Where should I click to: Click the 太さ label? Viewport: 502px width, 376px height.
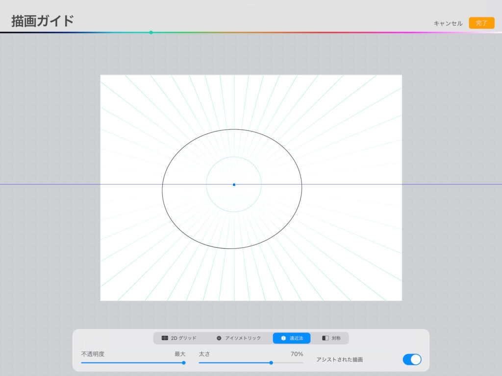tap(204, 354)
